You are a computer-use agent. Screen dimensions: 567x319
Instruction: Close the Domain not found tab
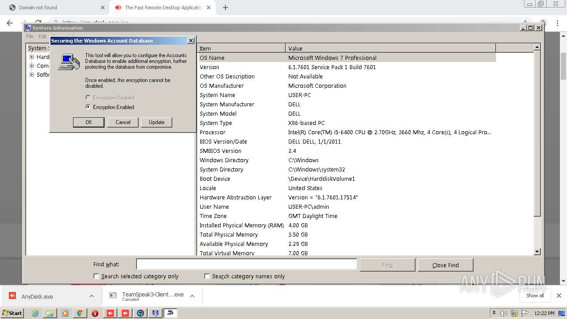[x=103, y=8]
